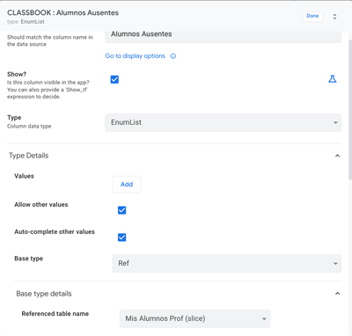The width and height of the screenshot is (352, 336).
Task: Click the Add button for Values
Action: [x=127, y=185]
